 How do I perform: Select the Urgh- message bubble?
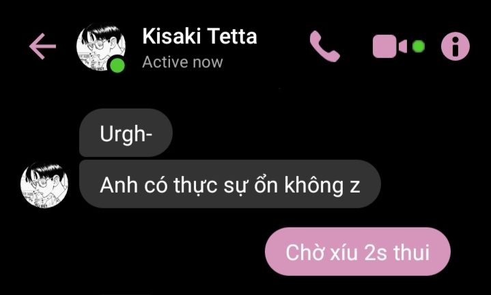[x=126, y=132]
